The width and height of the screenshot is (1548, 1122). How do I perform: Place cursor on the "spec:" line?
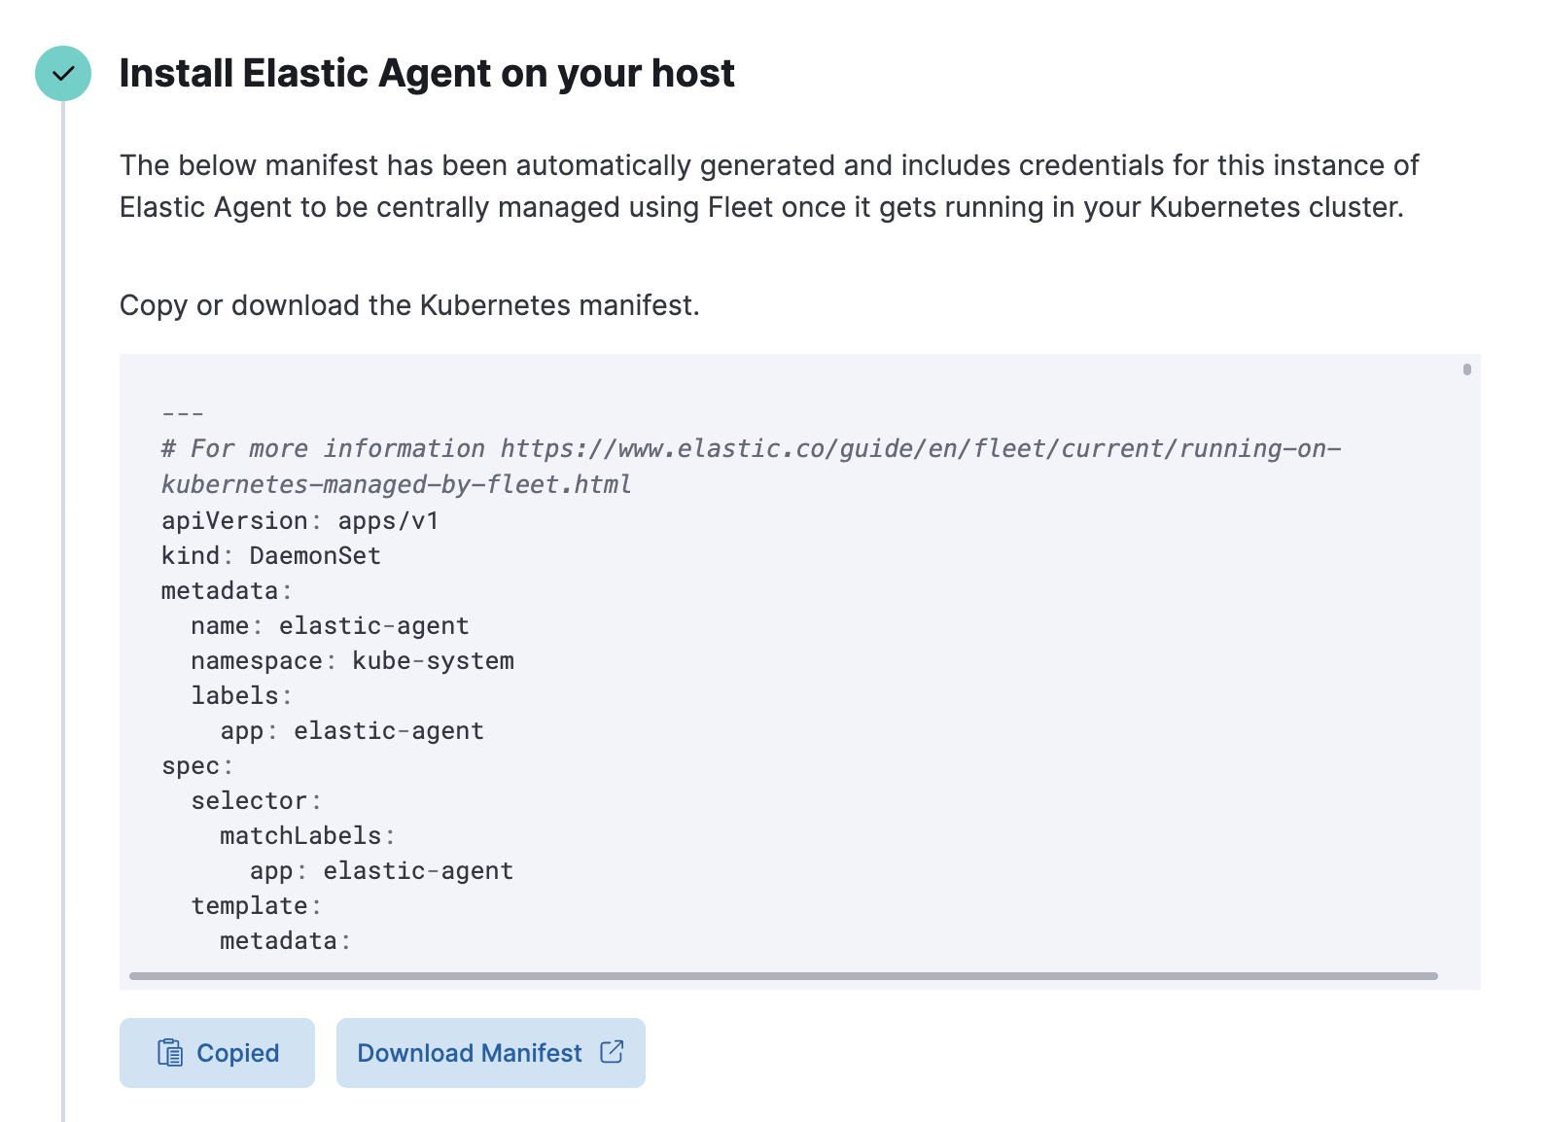tap(197, 766)
